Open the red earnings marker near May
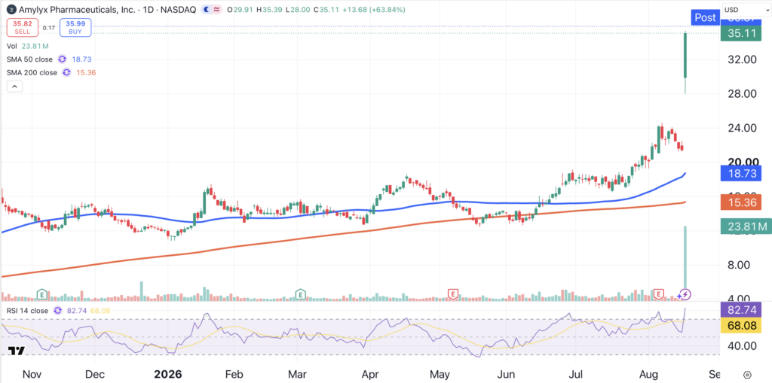This screenshot has height=383, width=772. pyautogui.click(x=452, y=294)
